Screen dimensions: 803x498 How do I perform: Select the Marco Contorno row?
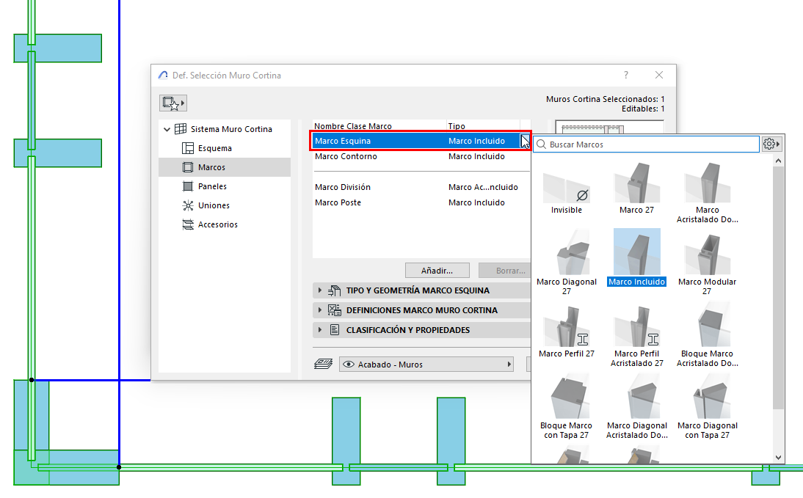click(421, 156)
